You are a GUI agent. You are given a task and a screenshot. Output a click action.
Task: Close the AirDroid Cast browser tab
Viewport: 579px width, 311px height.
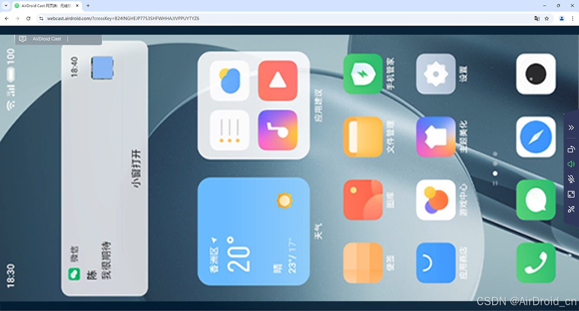tap(76, 6)
